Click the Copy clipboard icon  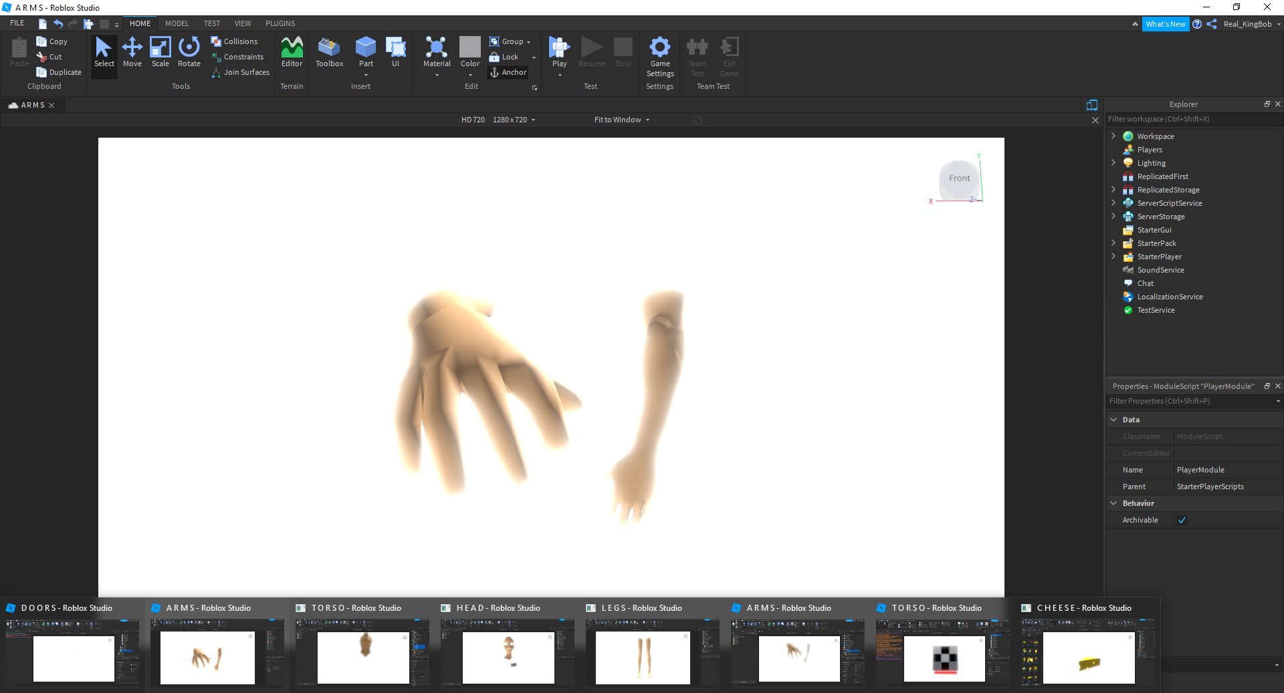pyautogui.click(x=41, y=41)
